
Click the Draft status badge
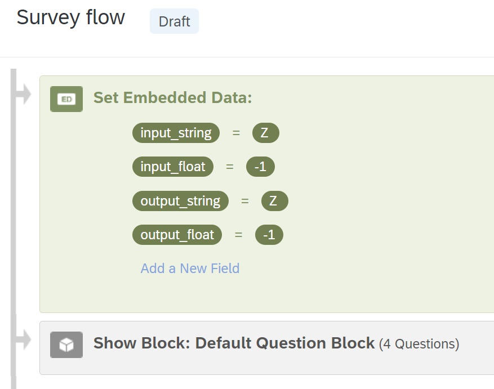click(174, 21)
